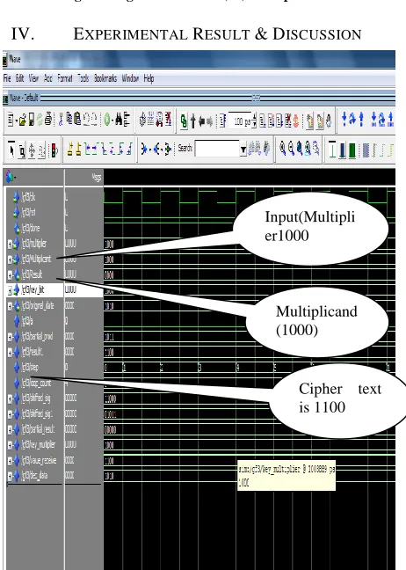Click the Print toolbar icon
Image resolution: width=406 pixels, height=570 pixels.
(x=48, y=120)
